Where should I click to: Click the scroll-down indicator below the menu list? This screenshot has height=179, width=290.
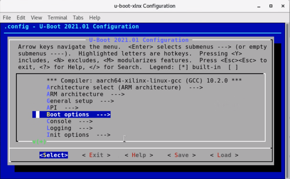(39, 142)
